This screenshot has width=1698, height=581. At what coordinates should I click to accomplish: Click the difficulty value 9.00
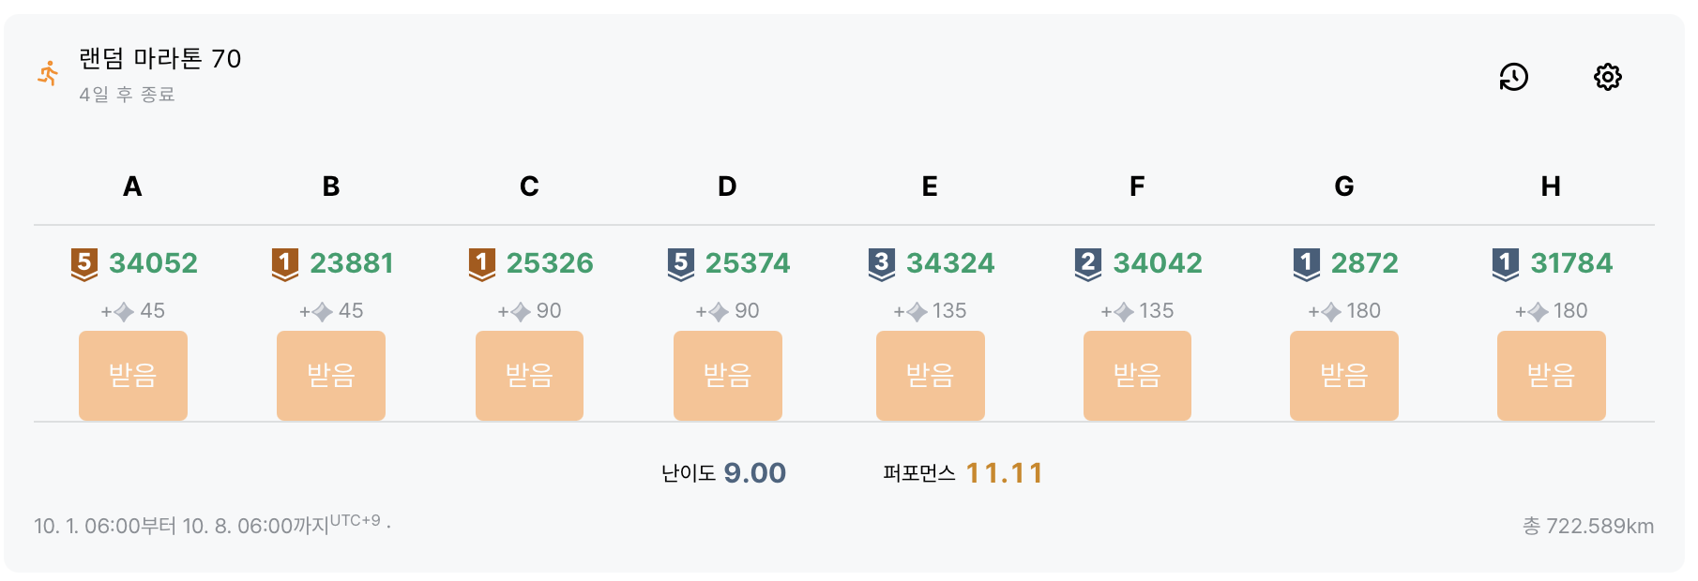point(756,472)
